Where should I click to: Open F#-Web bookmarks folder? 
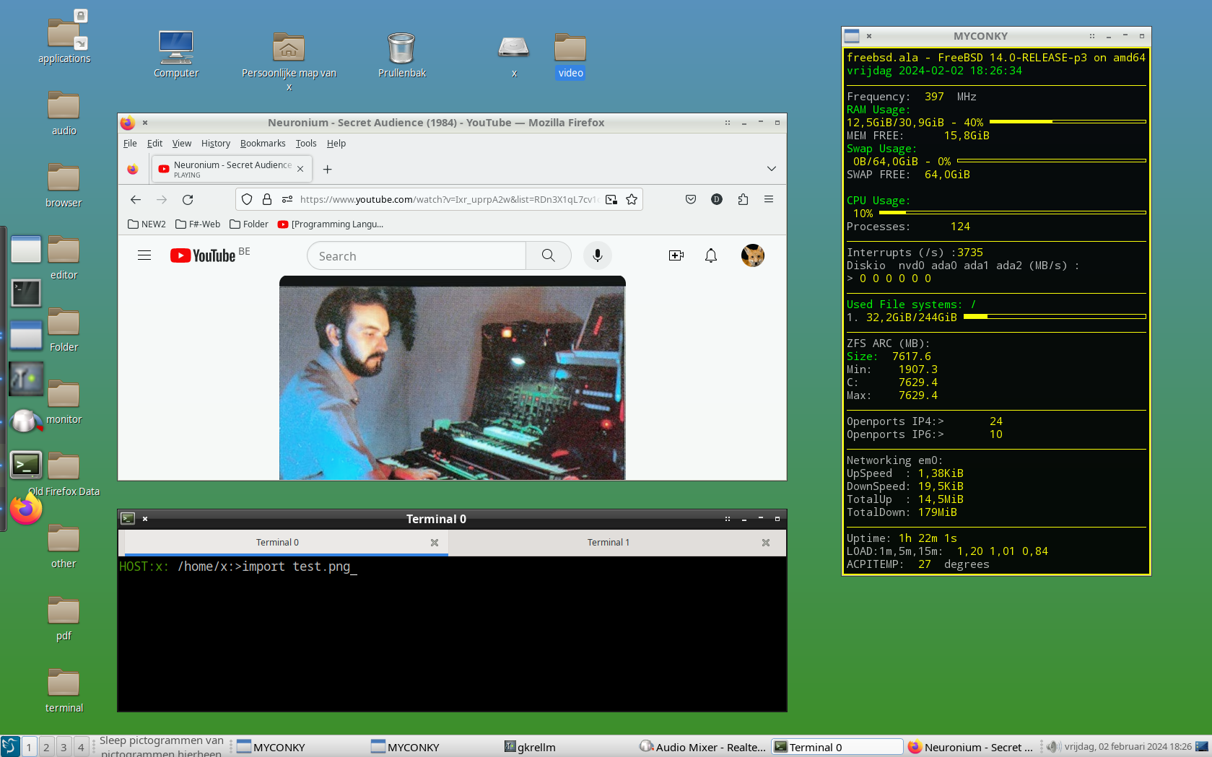pos(198,224)
